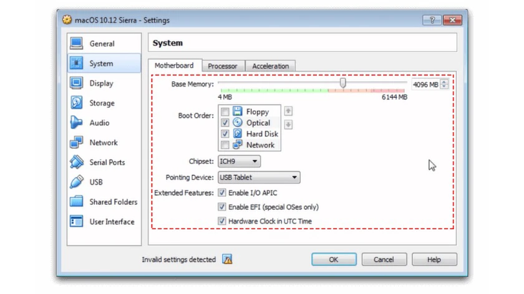Uncheck Optical in boot order

click(x=225, y=123)
